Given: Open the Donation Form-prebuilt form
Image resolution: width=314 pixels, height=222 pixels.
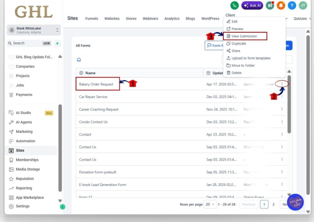Looking at the screenshot, I should (x=98, y=172).
